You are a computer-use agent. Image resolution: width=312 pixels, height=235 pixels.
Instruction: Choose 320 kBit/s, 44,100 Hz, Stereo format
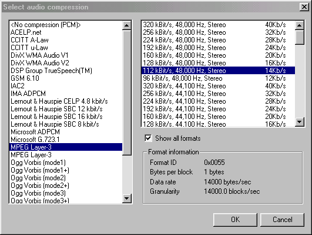coord(218,86)
